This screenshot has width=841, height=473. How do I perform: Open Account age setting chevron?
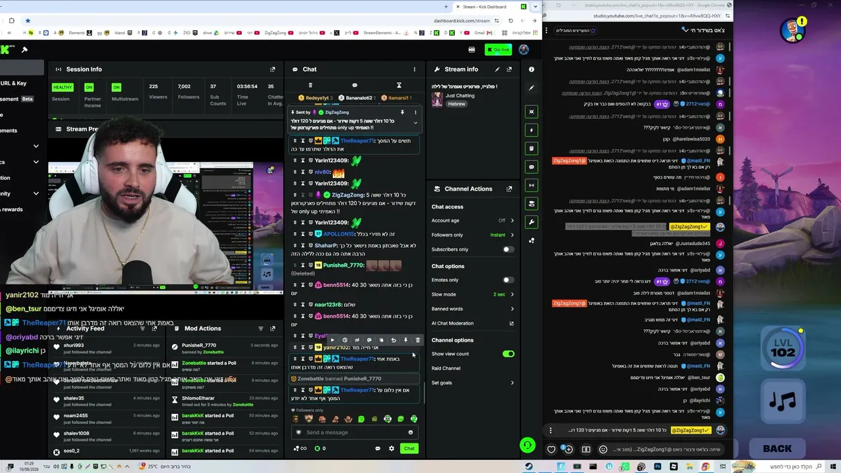click(512, 221)
